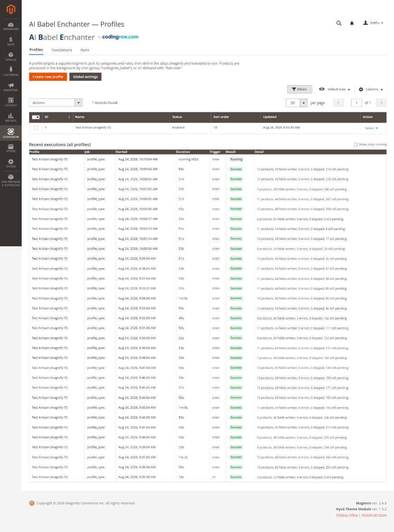This screenshot has width=394, height=532.
Task: Open Global settings
Action: pyautogui.click(x=85, y=77)
